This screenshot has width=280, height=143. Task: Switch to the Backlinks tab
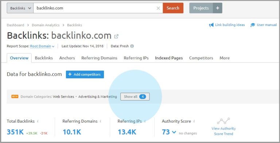[x=44, y=58]
